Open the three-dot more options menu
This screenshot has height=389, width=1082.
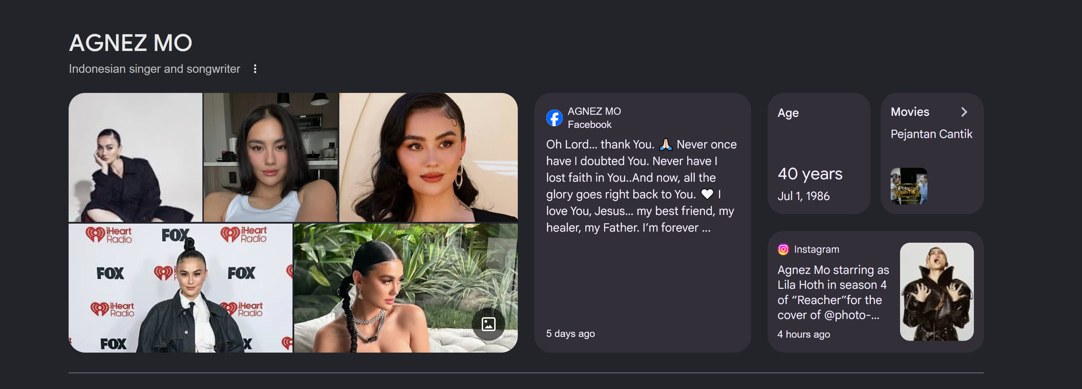tap(255, 69)
